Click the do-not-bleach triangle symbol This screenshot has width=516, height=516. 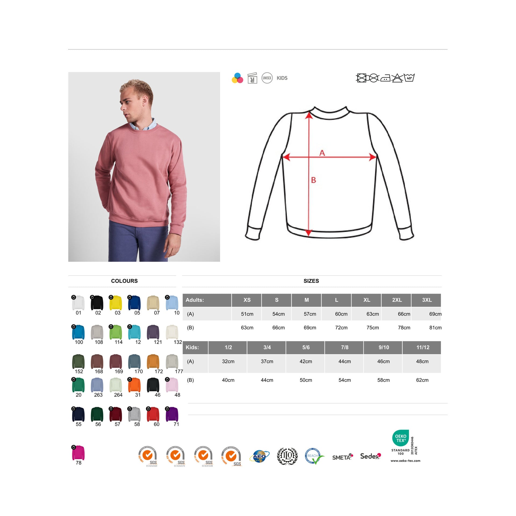coord(397,78)
